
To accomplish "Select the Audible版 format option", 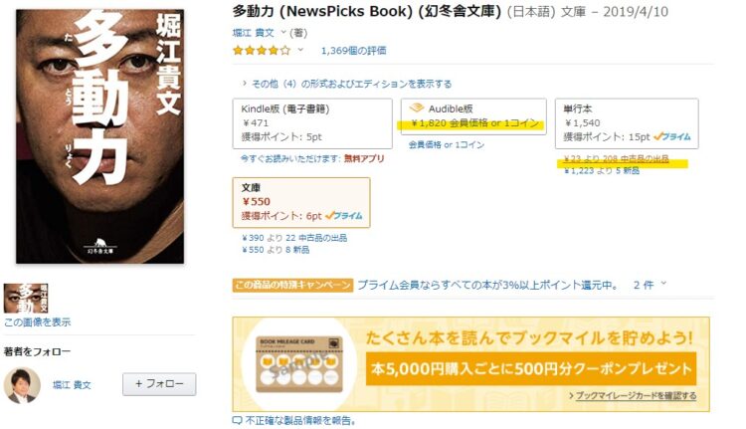I will pyautogui.click(x=473, y=116).
